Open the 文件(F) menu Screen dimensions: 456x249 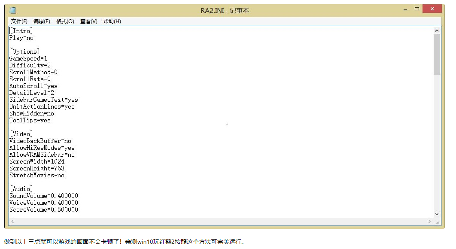click(x=19, y=21)
